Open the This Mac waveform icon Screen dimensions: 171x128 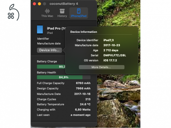(x=47, y=11)
